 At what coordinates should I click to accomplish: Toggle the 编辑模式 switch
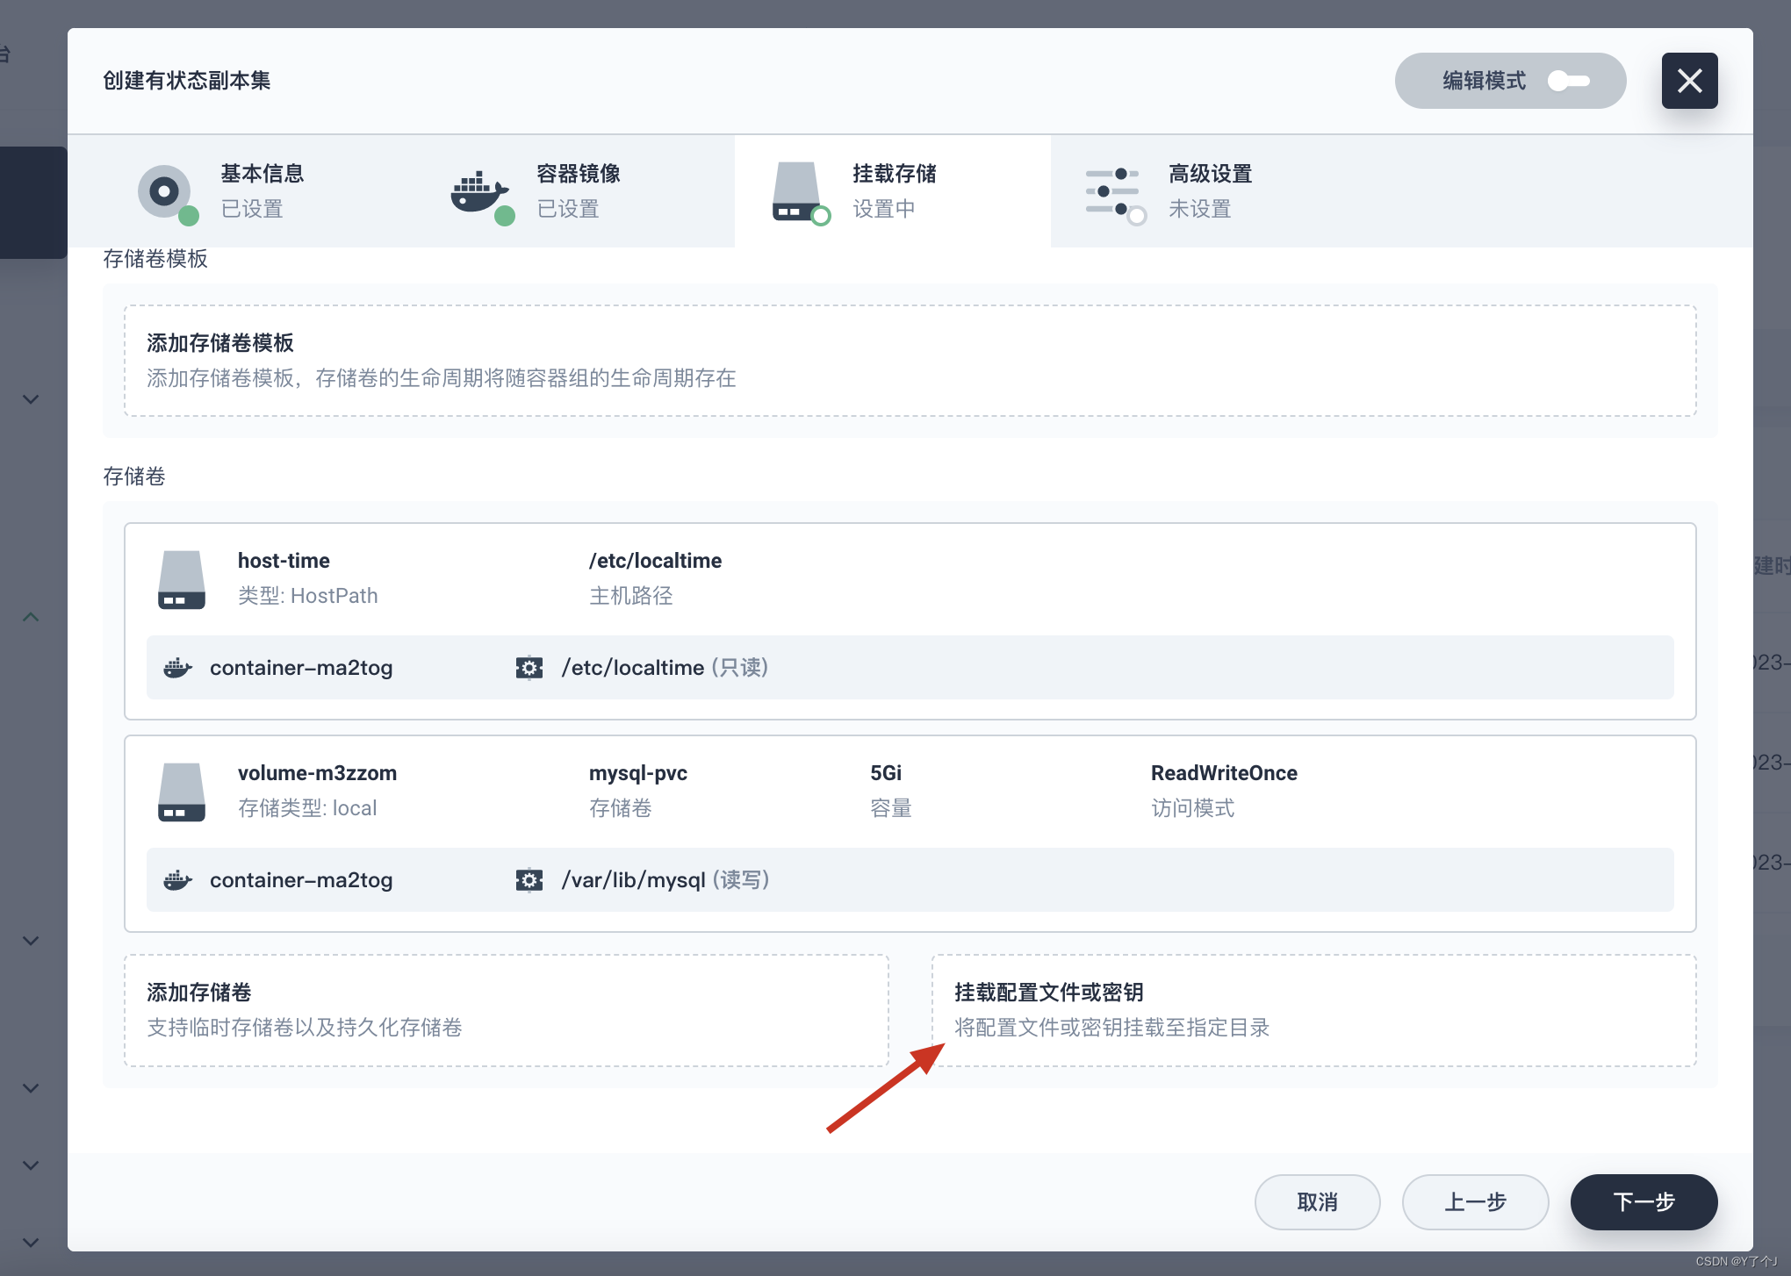coord(1568,81)
